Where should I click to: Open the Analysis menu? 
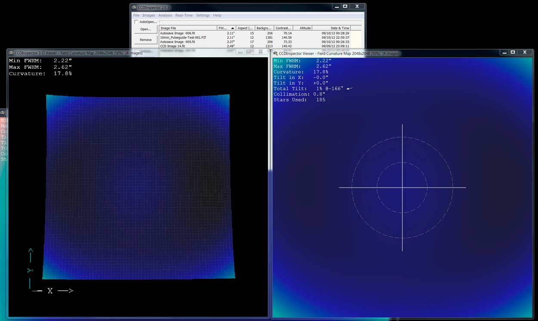(x=165, y=15)
